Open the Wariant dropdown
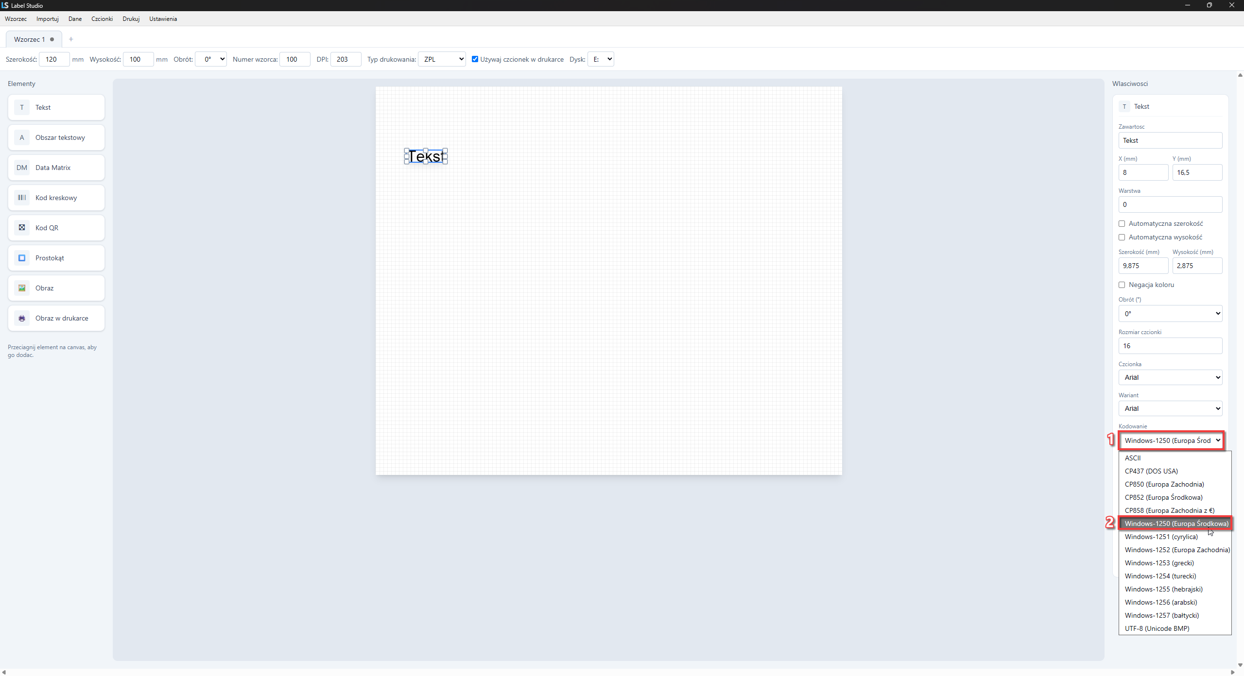Viewport: 1244px width, 676px height. 1170,408
